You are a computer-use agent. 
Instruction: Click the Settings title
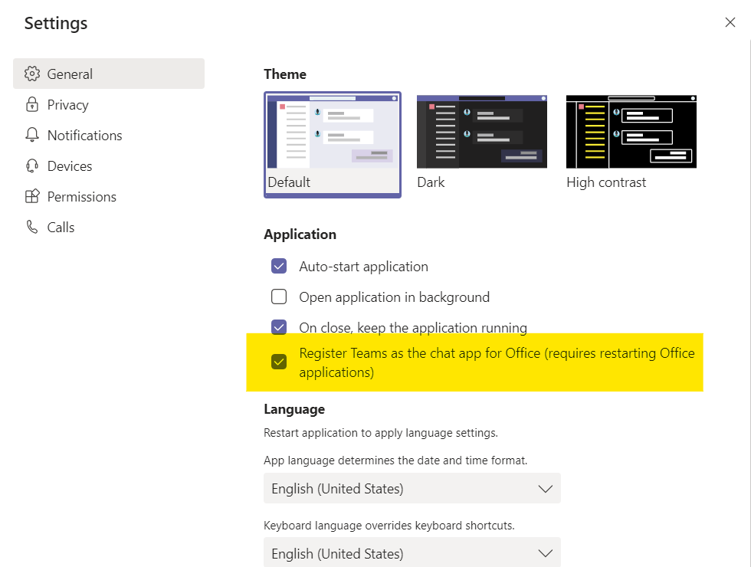(x=56, y=24)
